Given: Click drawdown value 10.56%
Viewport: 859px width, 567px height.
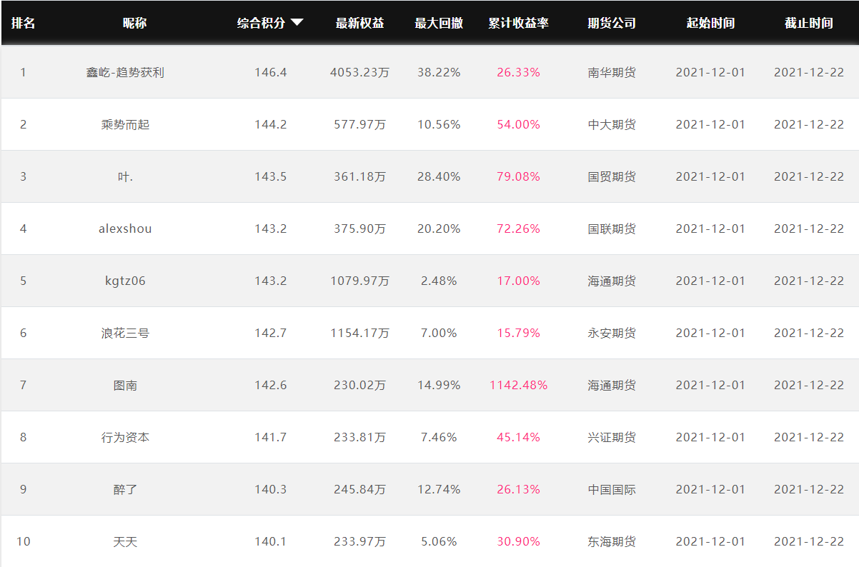Looking at the screenshot, I should coord(439,124).
